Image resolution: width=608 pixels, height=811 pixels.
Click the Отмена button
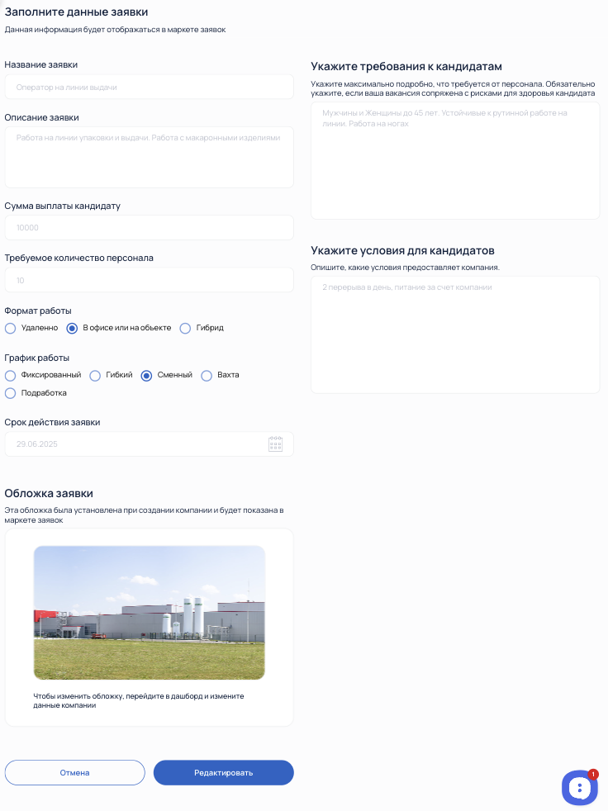(x=74, y=773)
